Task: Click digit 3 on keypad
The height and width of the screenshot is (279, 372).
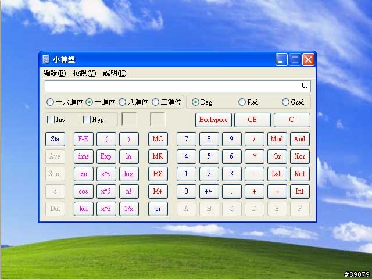Action: tap(232, 174)
